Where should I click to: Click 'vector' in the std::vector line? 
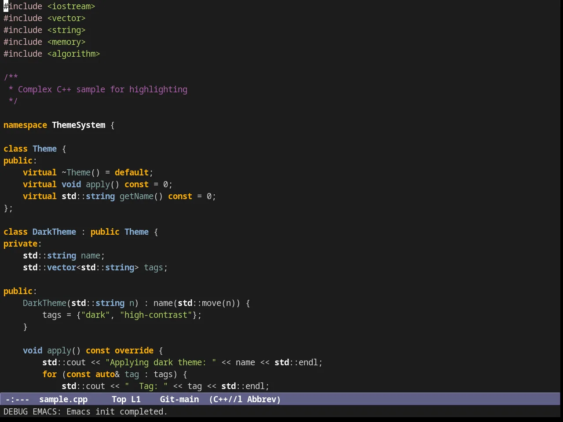tap(62, 267)
